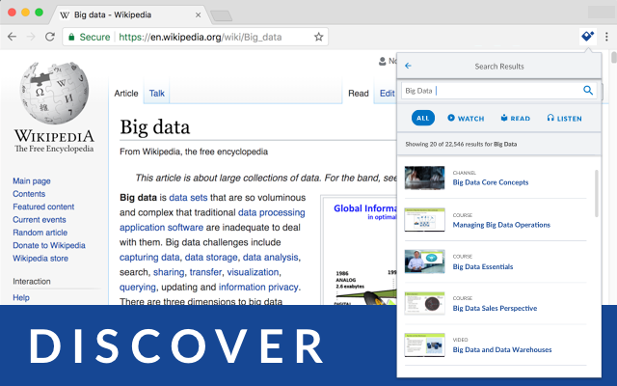Open Donate to Wikipedia link
Screen dimensions: 617x386
click(x=49, y=245)
